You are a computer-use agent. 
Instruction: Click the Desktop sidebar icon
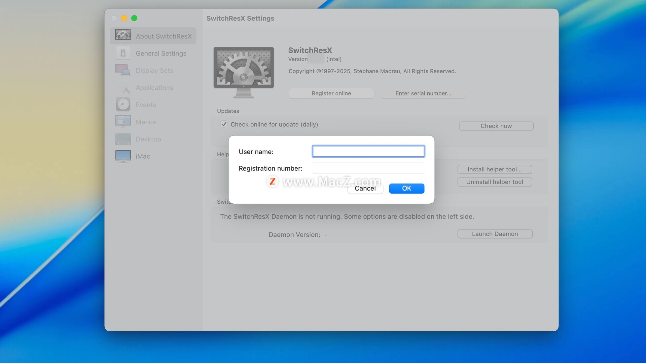tap(123, 139)
